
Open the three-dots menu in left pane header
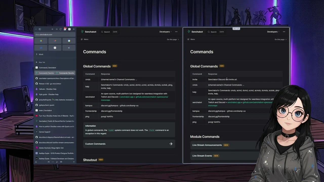[x=176, y=32]
